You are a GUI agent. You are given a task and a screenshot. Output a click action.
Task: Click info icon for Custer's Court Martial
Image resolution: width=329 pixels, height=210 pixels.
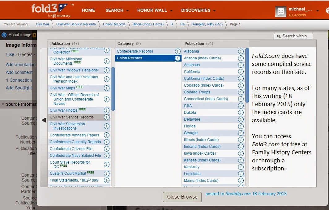coord(107,174)
